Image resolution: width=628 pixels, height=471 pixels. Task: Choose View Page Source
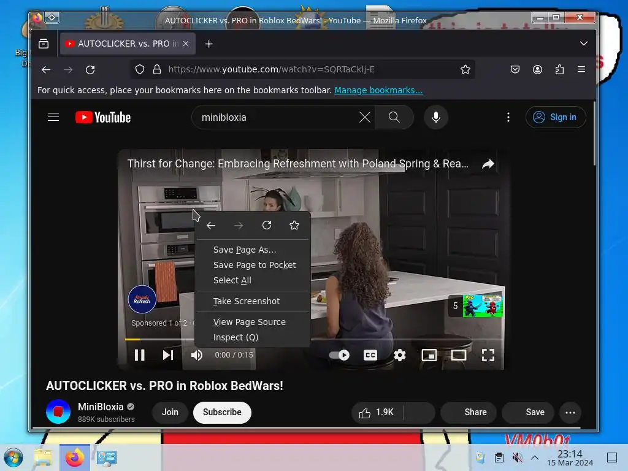(x=253, y=322)
